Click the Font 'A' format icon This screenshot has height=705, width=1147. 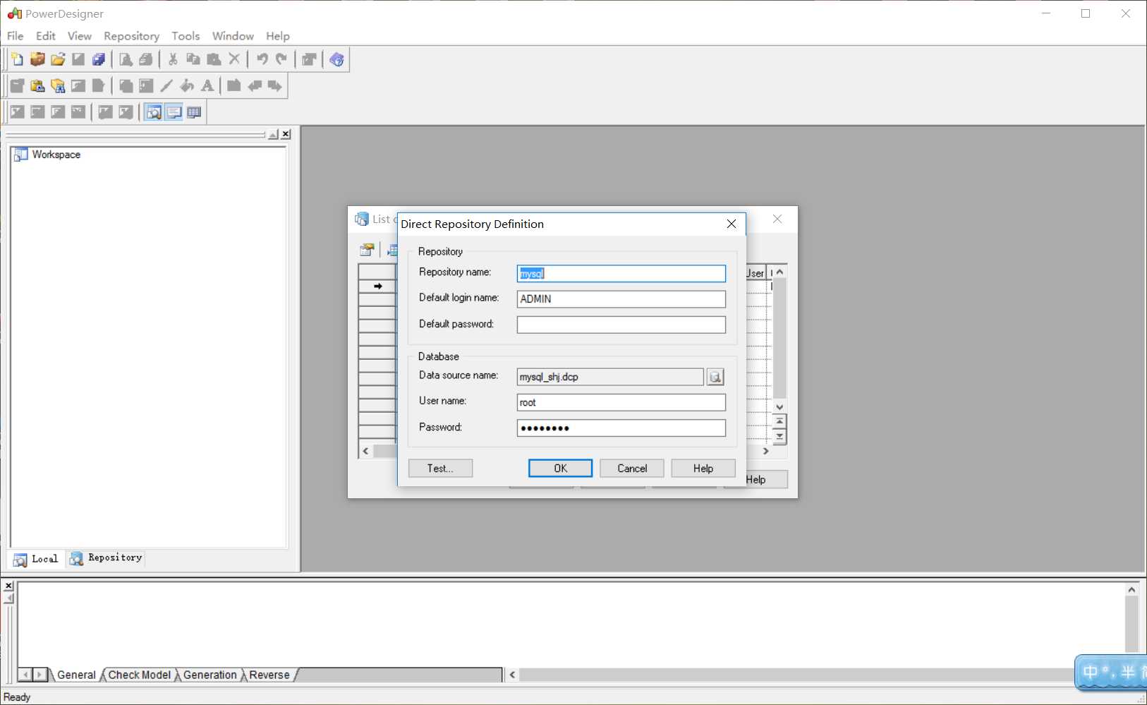click(207, 85)
